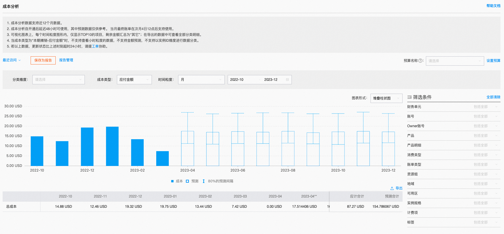Click the 2023-12 forecast bar
This screenshot has width=504, height=234.
point(388,149)
